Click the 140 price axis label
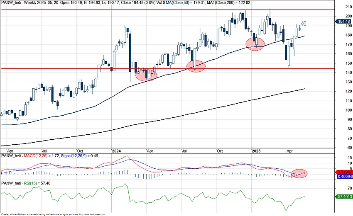353x216 pixels. point(348,73)
